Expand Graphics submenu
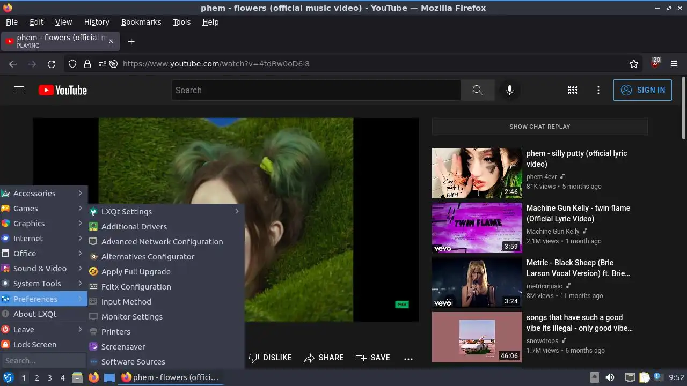Screen dimensions: 687x386 pyautogui.click(x=43, y=224)
